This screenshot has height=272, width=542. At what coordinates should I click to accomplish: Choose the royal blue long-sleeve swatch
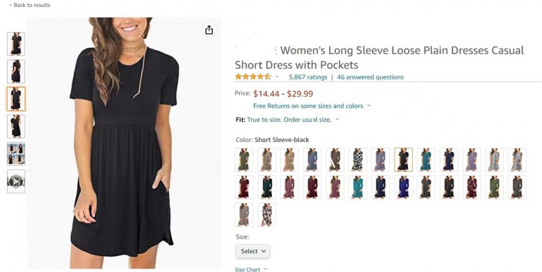(x=403, y=187)
